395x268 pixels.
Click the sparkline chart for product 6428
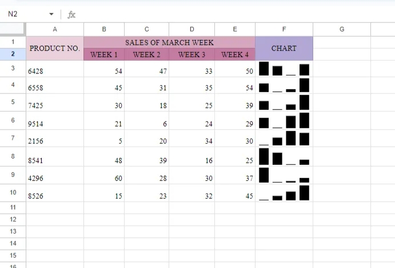(x=284, y=69)
